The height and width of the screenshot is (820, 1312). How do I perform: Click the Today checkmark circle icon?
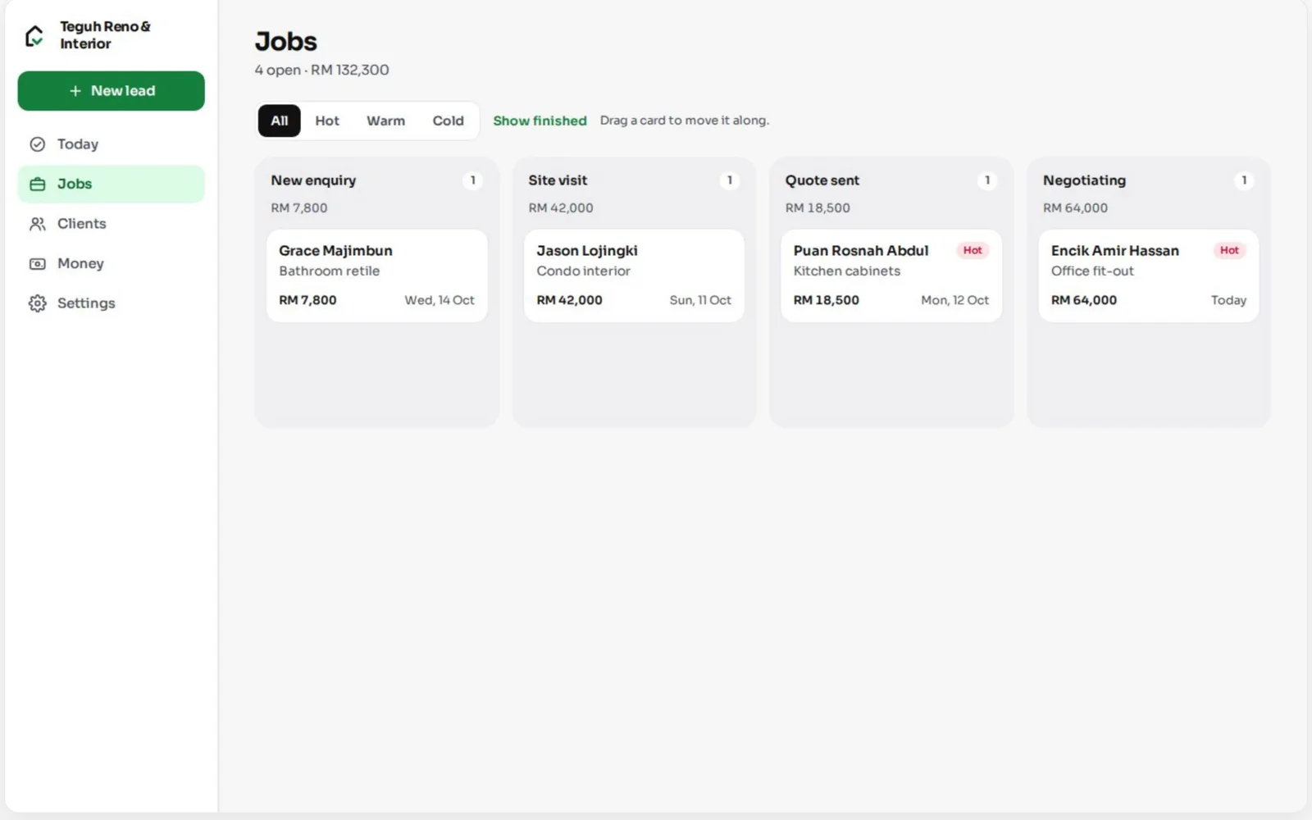pyautogui.click(x=38, y=144)
